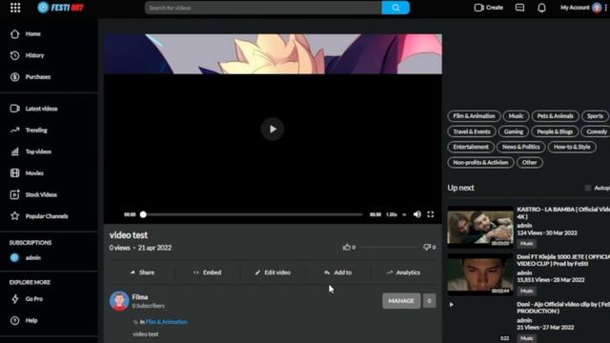Like the video with thumbs up
Image resolution: width=610 pixels, height=343 pixels.
pos(346,247)
